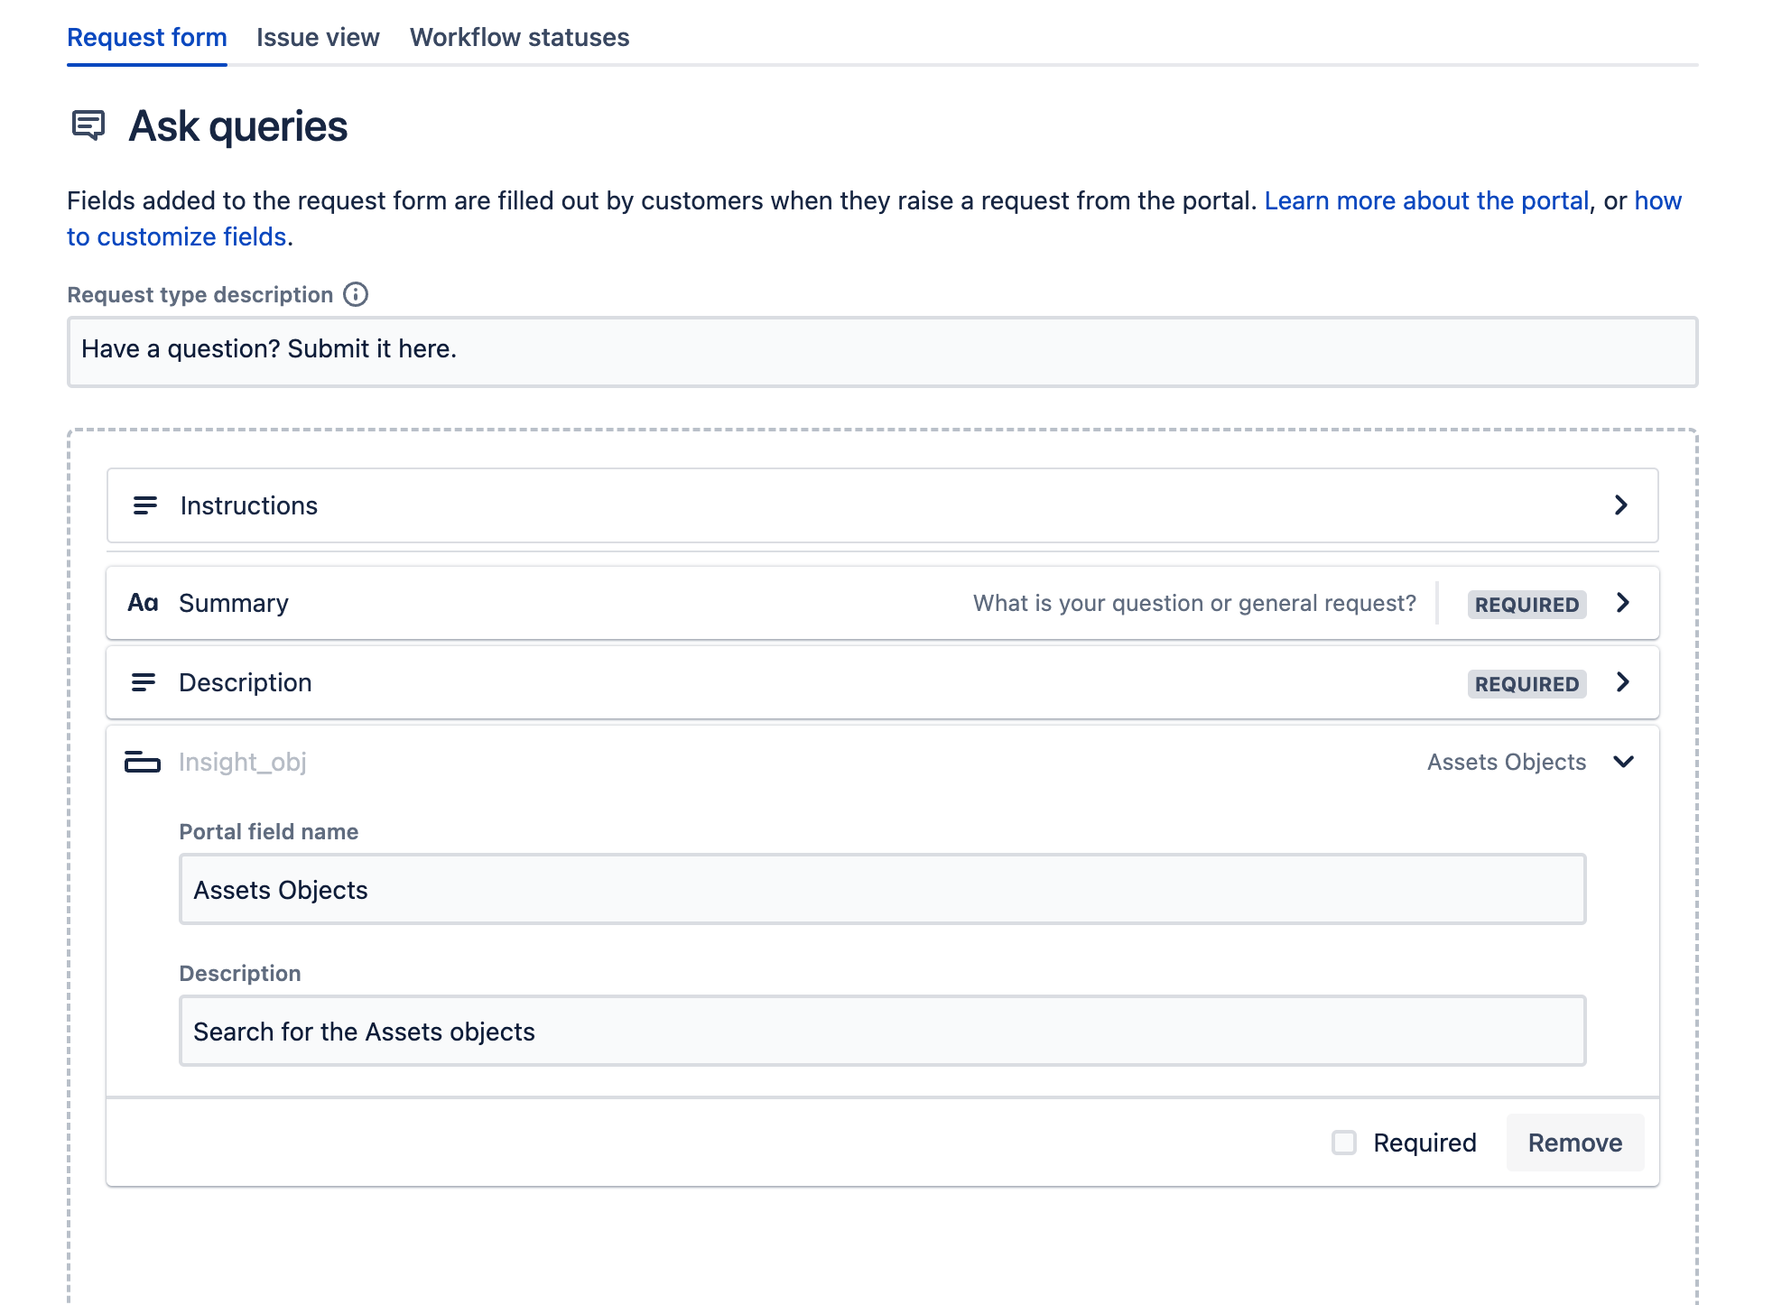The height and width of the screenshot is (1305, 1791).
Task: Enable the Required checkbox
Action: pyautogui.click(x=1344, y=1143)
